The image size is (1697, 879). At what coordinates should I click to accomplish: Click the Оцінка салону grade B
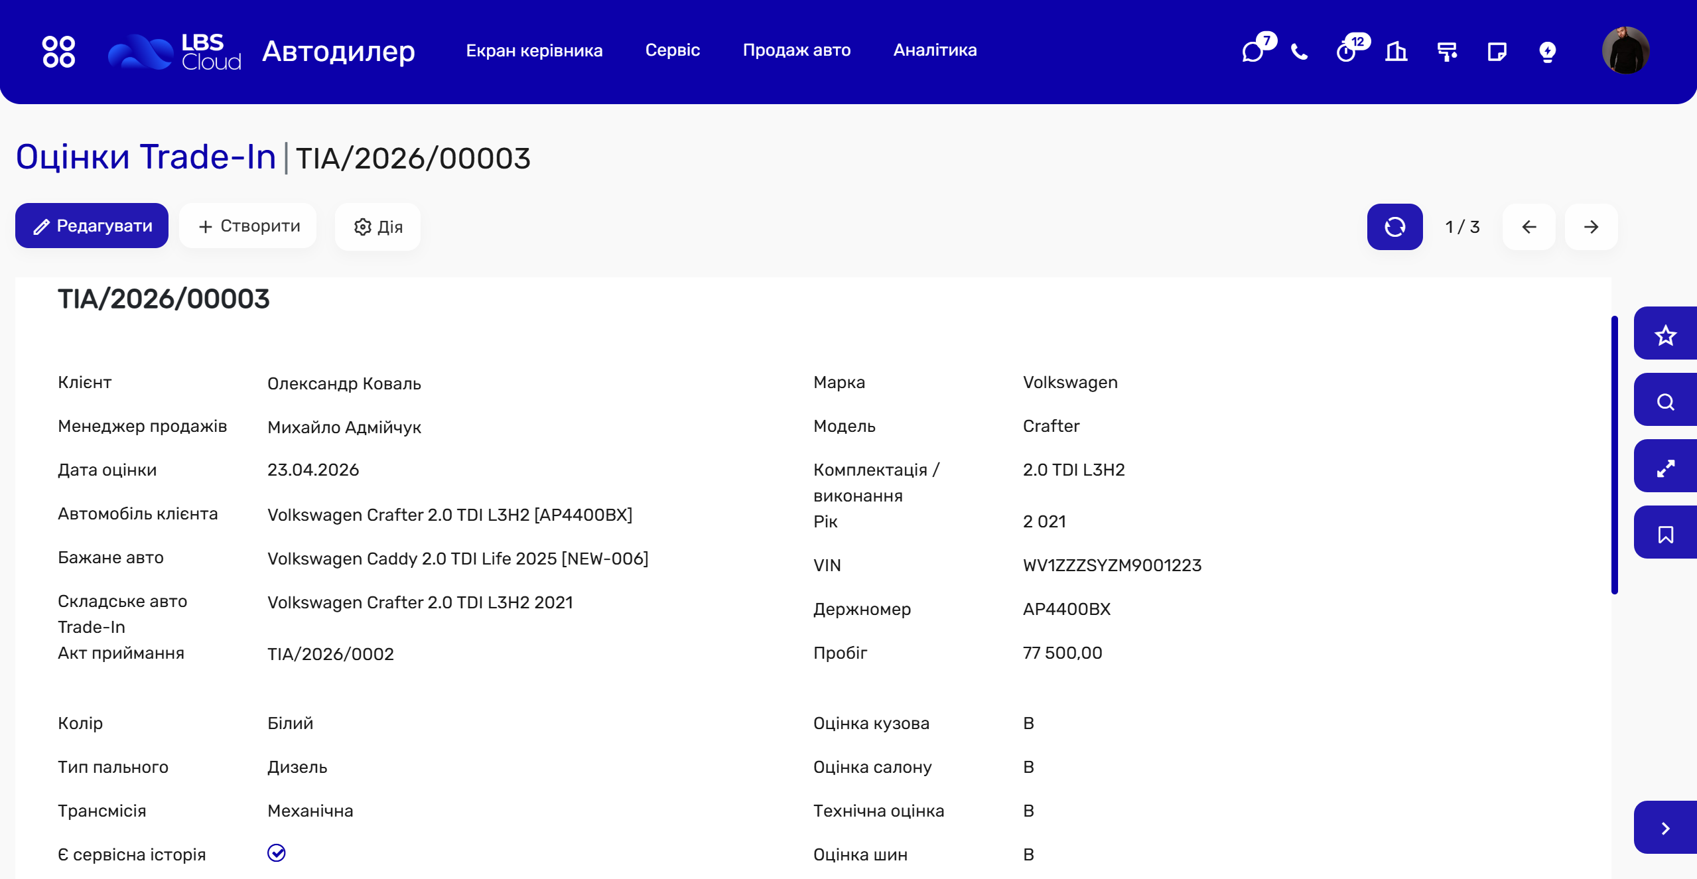(1029, 767)
